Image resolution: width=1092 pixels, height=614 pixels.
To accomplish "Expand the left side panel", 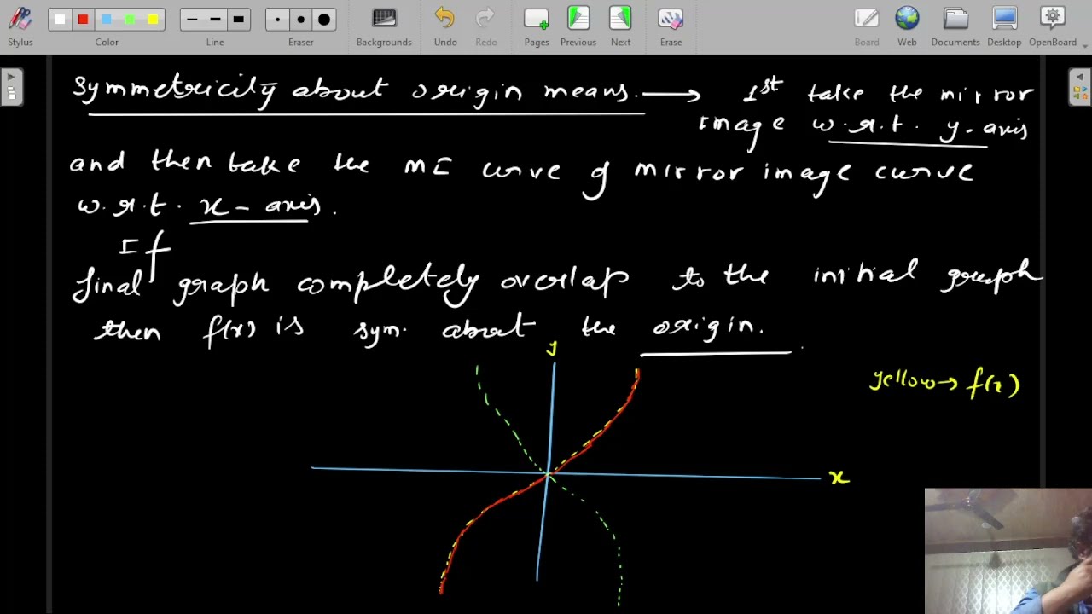I will click(11, 87).
